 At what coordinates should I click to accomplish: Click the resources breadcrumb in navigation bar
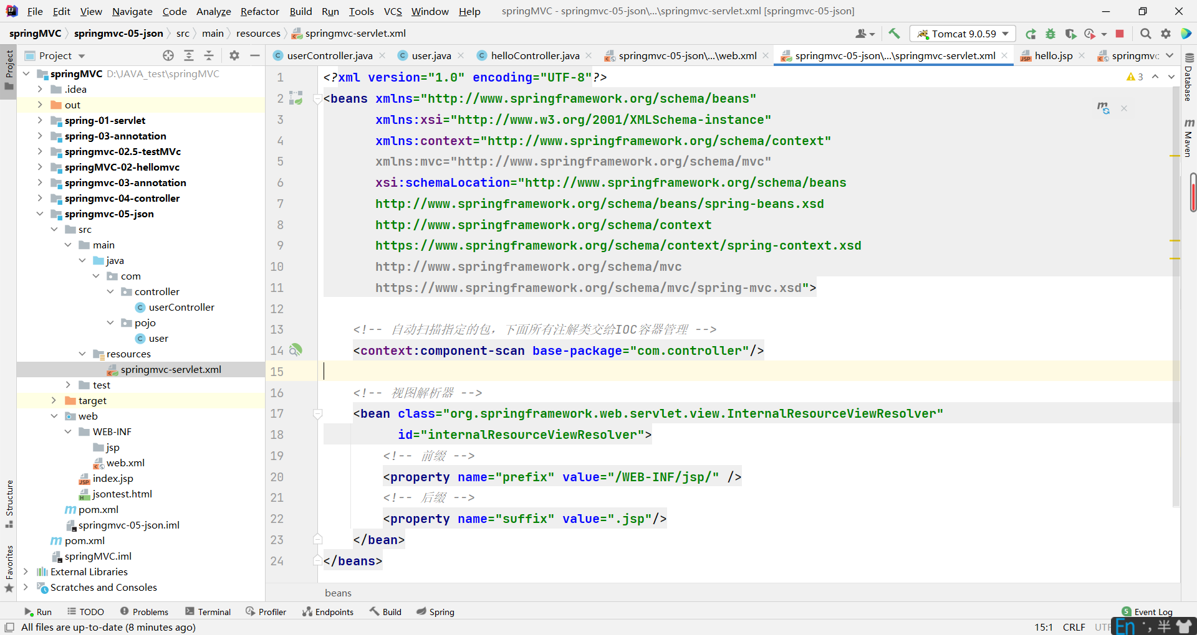click(258, 33)
